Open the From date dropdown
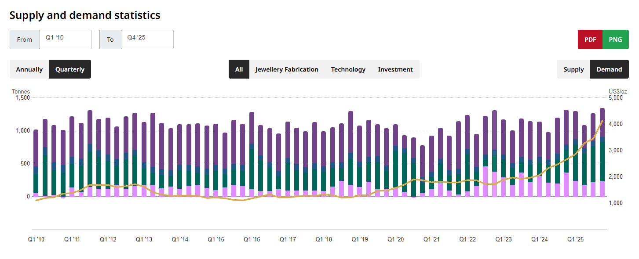The image size is (639, 259). [x=65, y=40]
